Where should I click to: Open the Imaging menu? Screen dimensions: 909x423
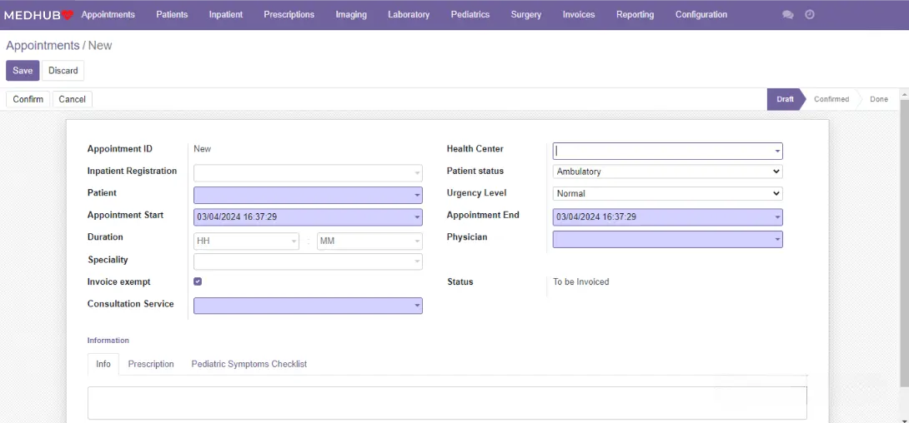pos(351,14)
